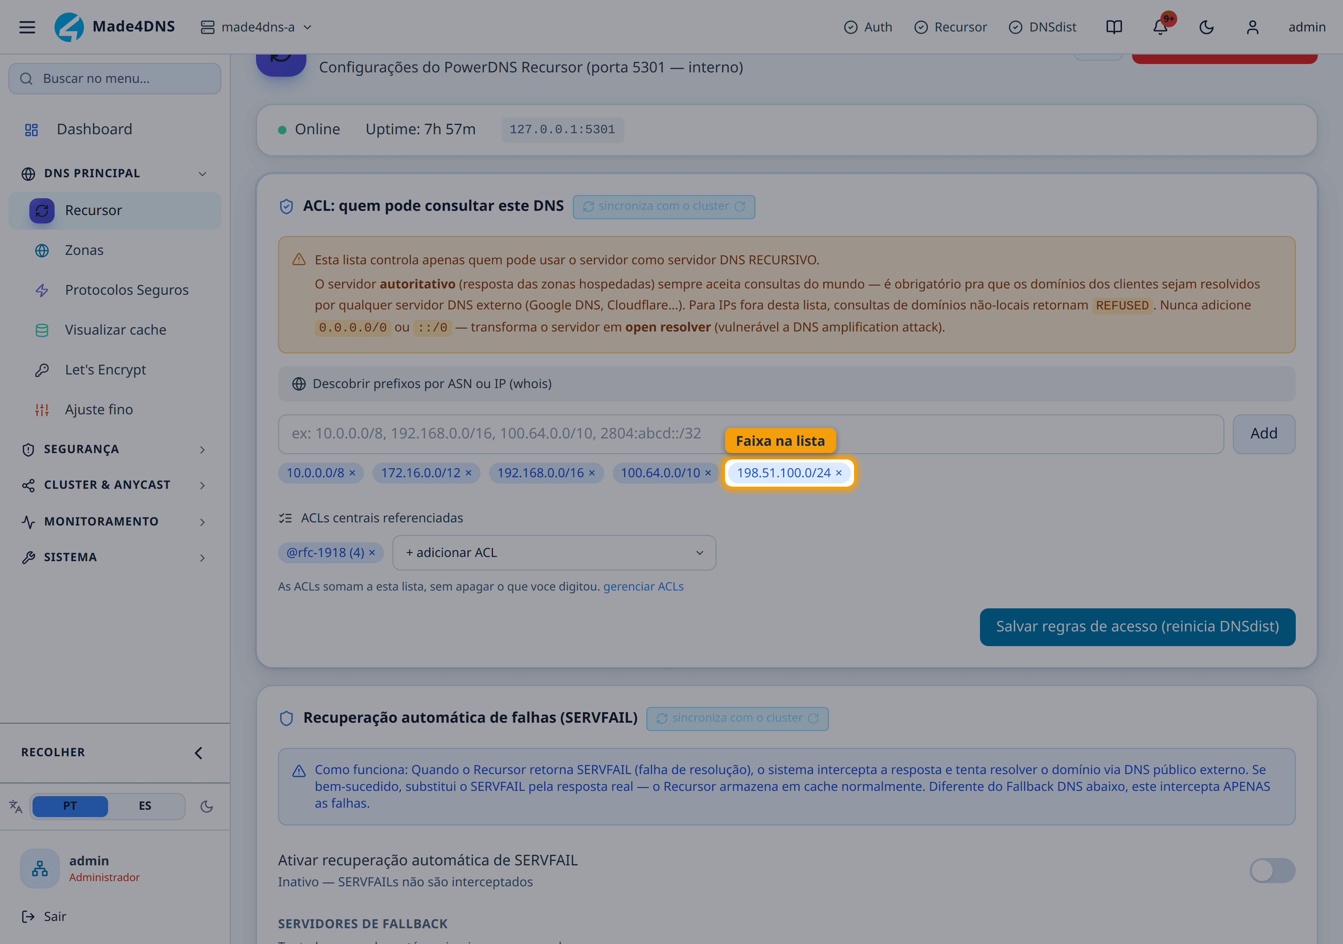Click the Let's Encrypt key icon
Screen dimensions: 1343x944
tap(42, 370)
